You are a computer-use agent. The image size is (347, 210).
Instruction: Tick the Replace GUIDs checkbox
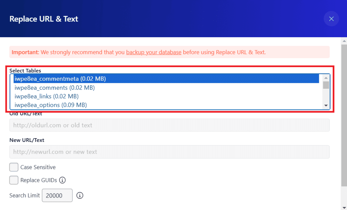[14, 180]
